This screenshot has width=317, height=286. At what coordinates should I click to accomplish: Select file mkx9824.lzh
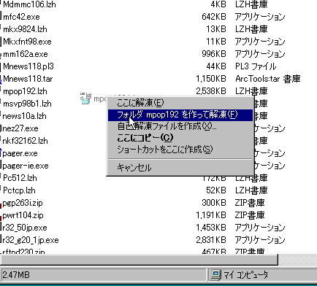click(x=25, y=29)
